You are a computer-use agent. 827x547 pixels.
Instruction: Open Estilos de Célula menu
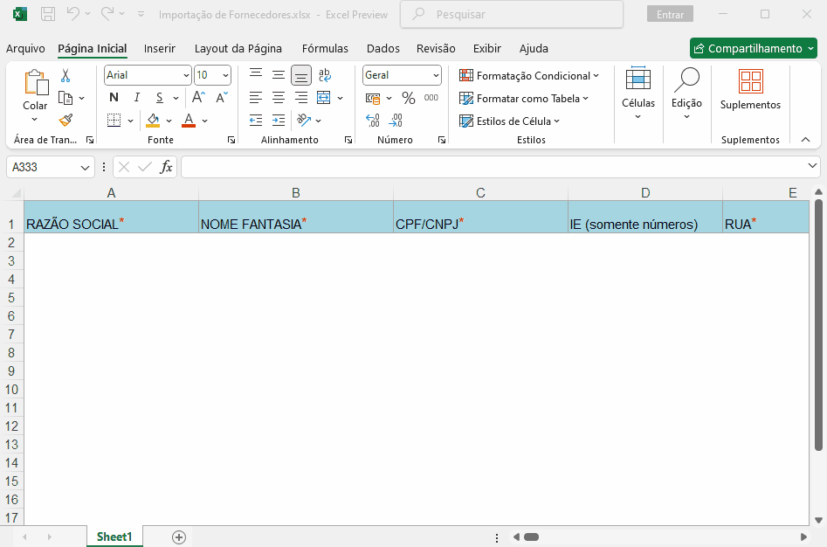[x=509, y=121]
